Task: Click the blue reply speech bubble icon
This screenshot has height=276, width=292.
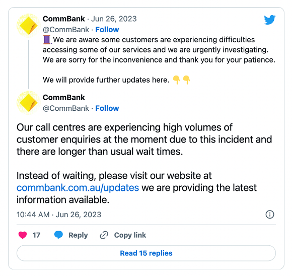Action: [x=58, y=235]
